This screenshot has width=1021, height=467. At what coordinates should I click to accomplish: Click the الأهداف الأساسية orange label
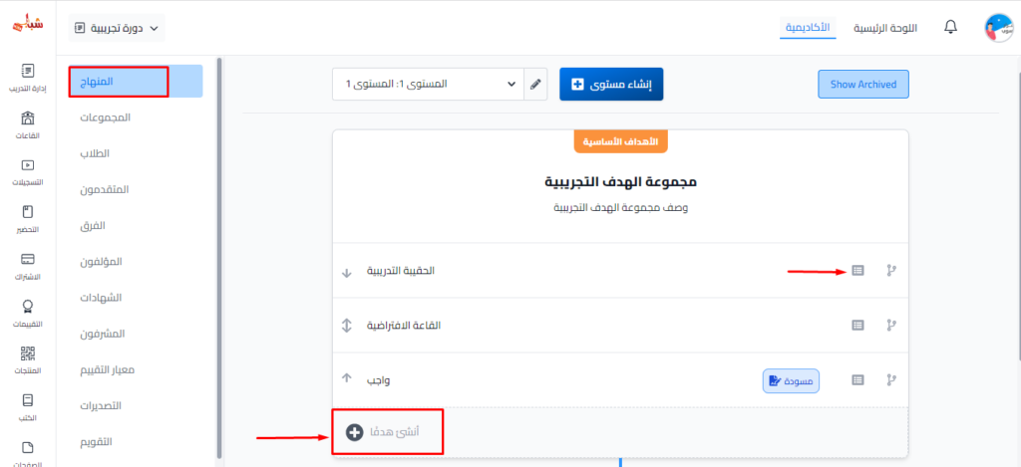tap(620, 141)
